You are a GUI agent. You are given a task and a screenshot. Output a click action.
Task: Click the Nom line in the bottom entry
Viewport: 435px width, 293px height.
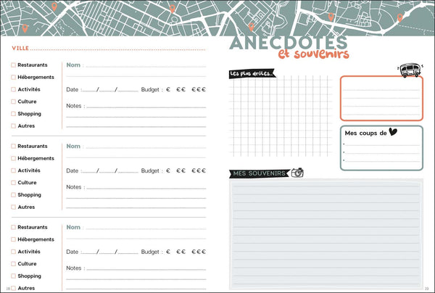point(146,228)
